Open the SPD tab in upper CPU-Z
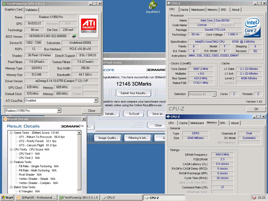Image resolution: width=268 pixels, height=201 pixels. click(x=223, y=10)
